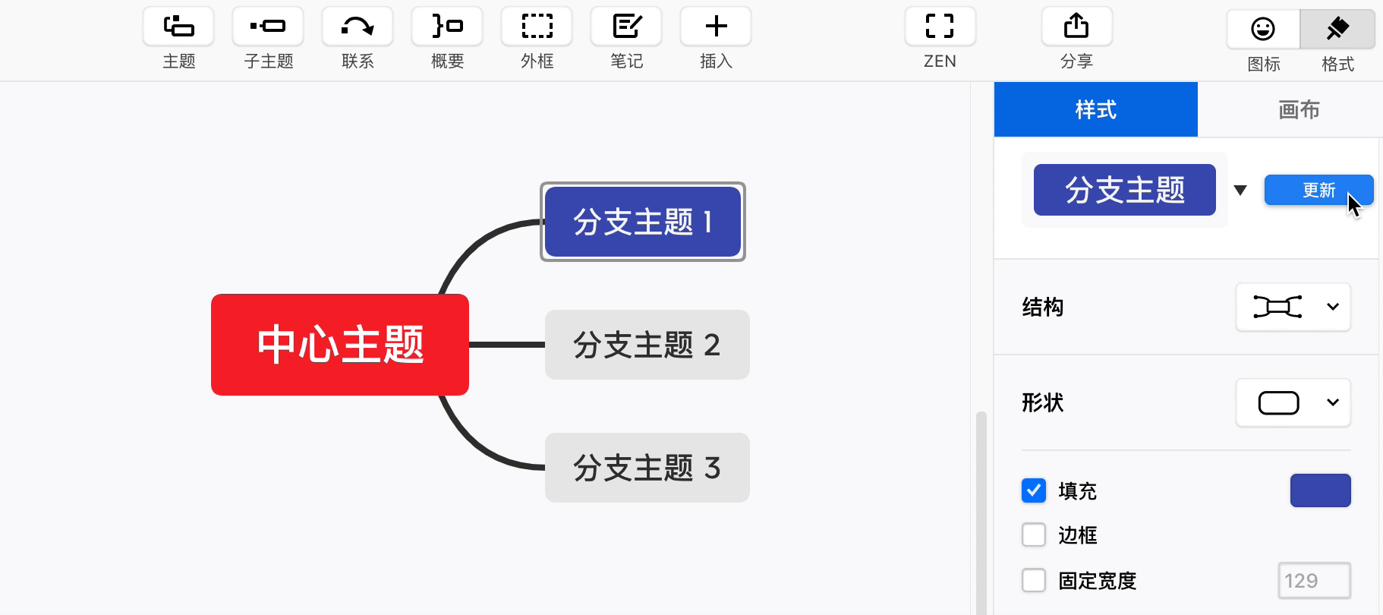Enter ZEN mode
This screenshot has width=1383, height=615.
[x=940, y=27]
